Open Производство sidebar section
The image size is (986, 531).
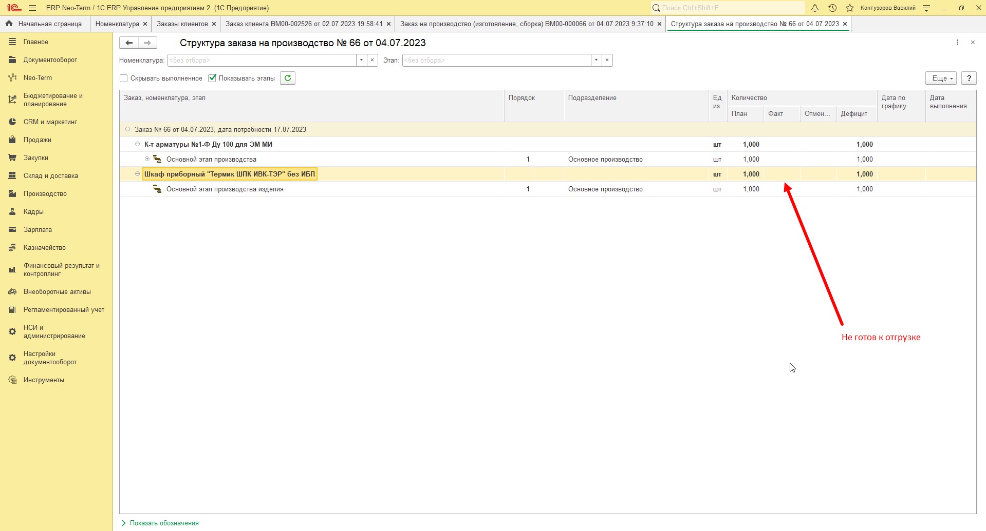point(45,194)
